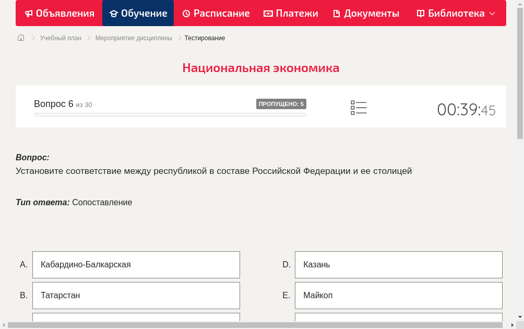
Task: Click the home icon in the breadcrumb
Action: point(20,38)
